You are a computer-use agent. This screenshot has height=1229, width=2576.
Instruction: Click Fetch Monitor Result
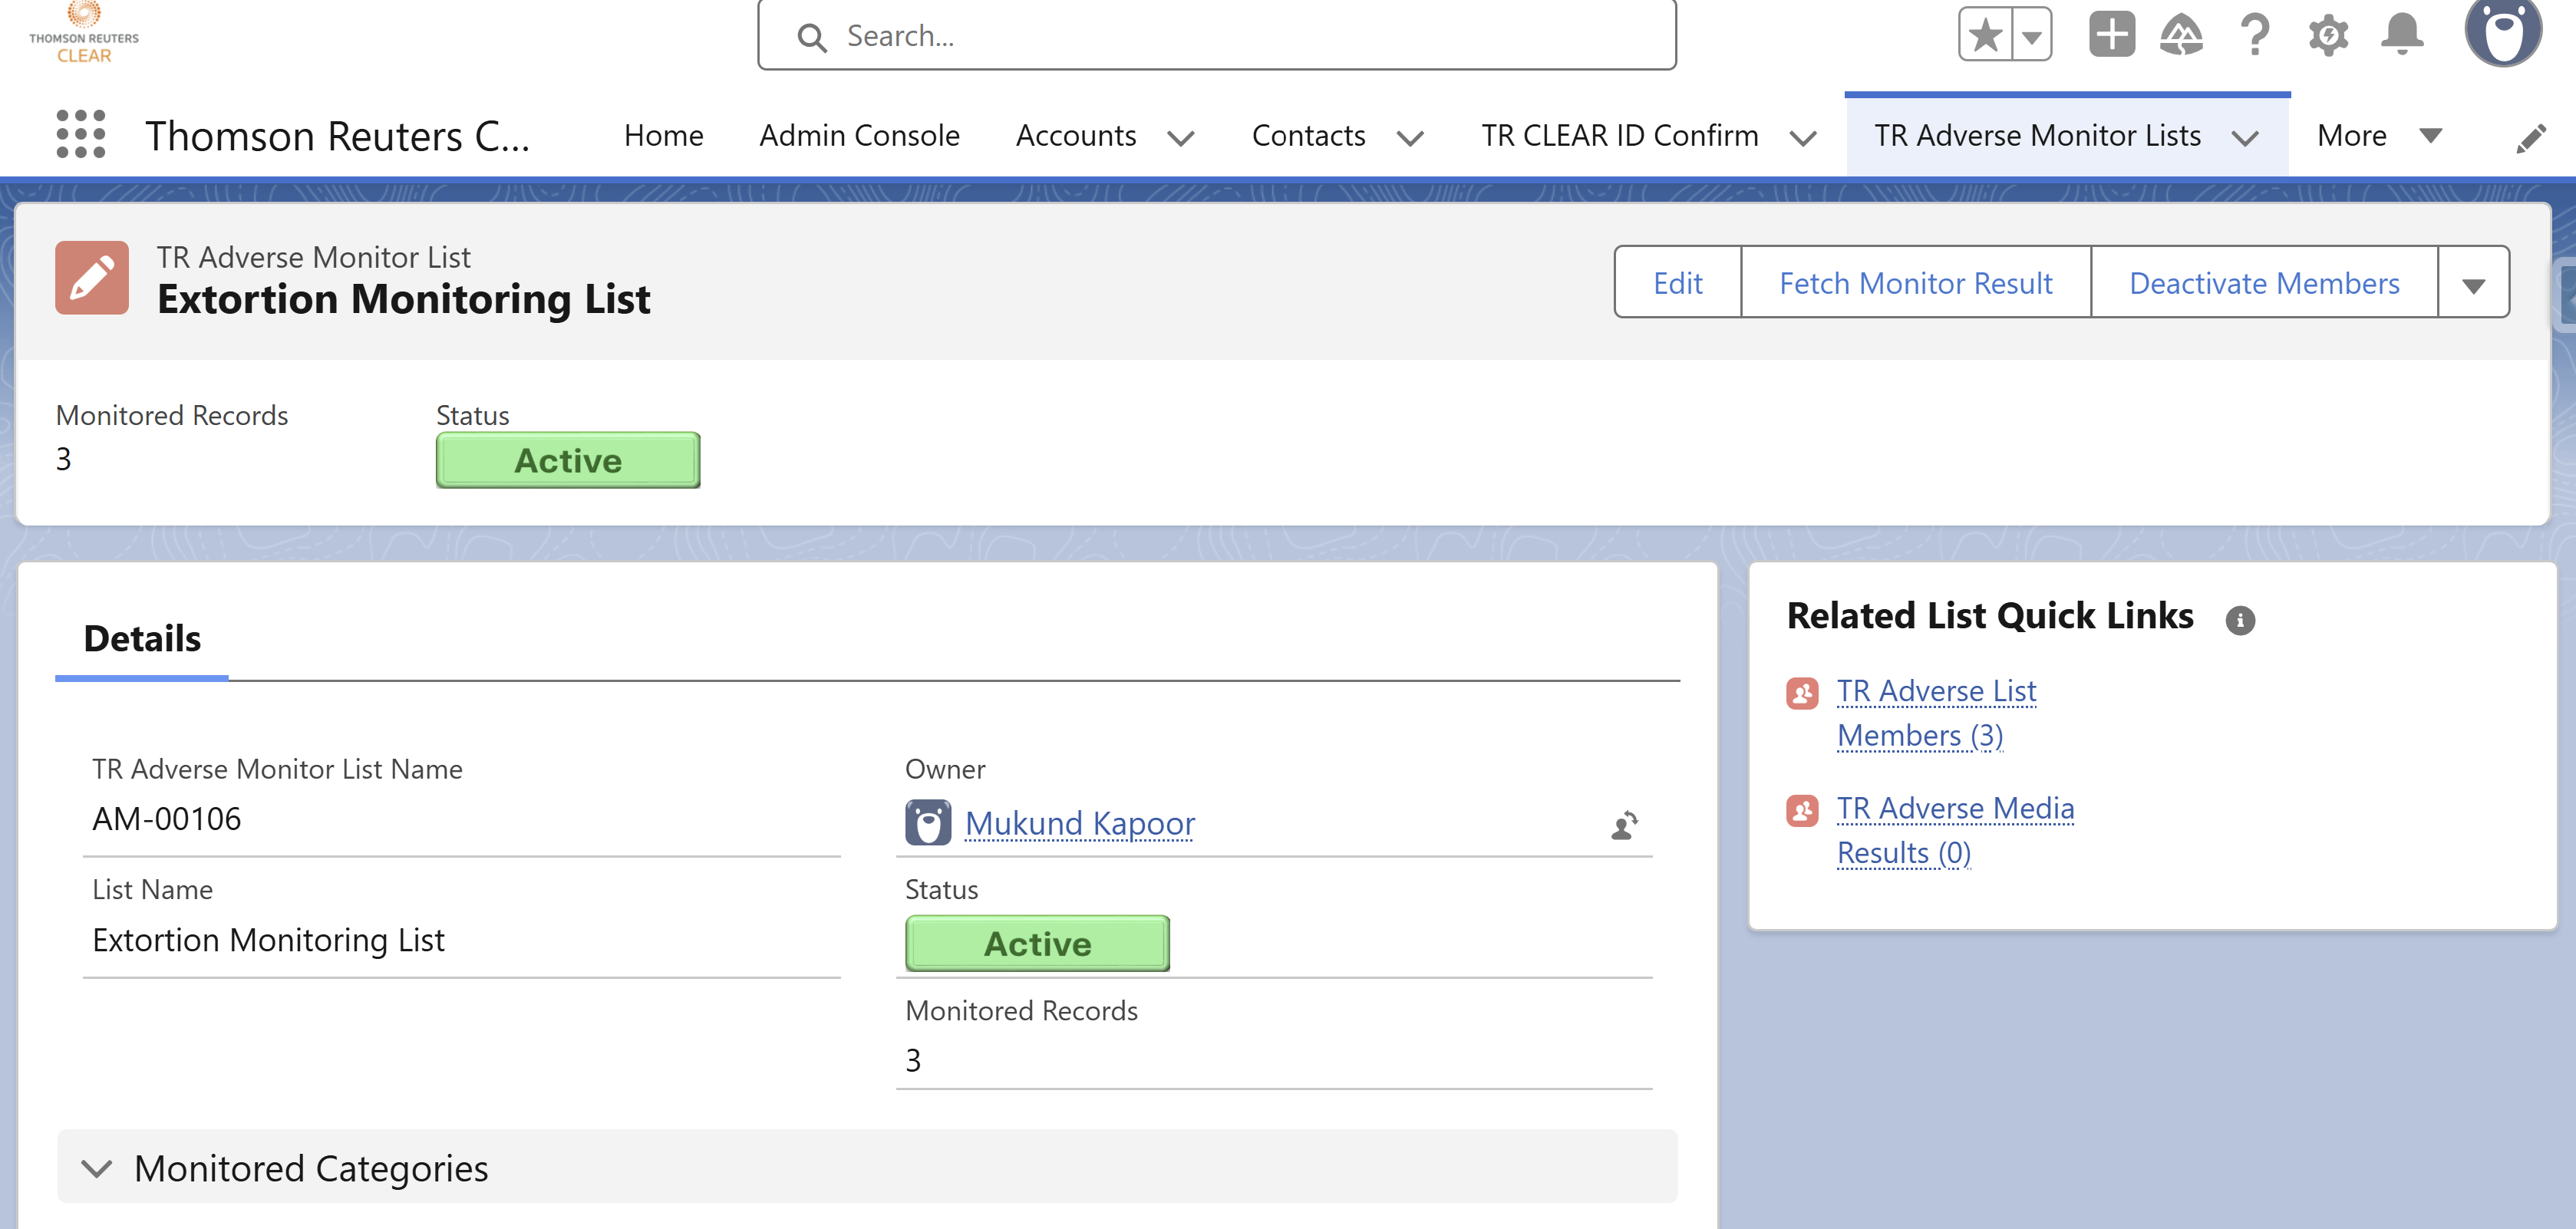pyautogui.click(x=1916, y=282)
